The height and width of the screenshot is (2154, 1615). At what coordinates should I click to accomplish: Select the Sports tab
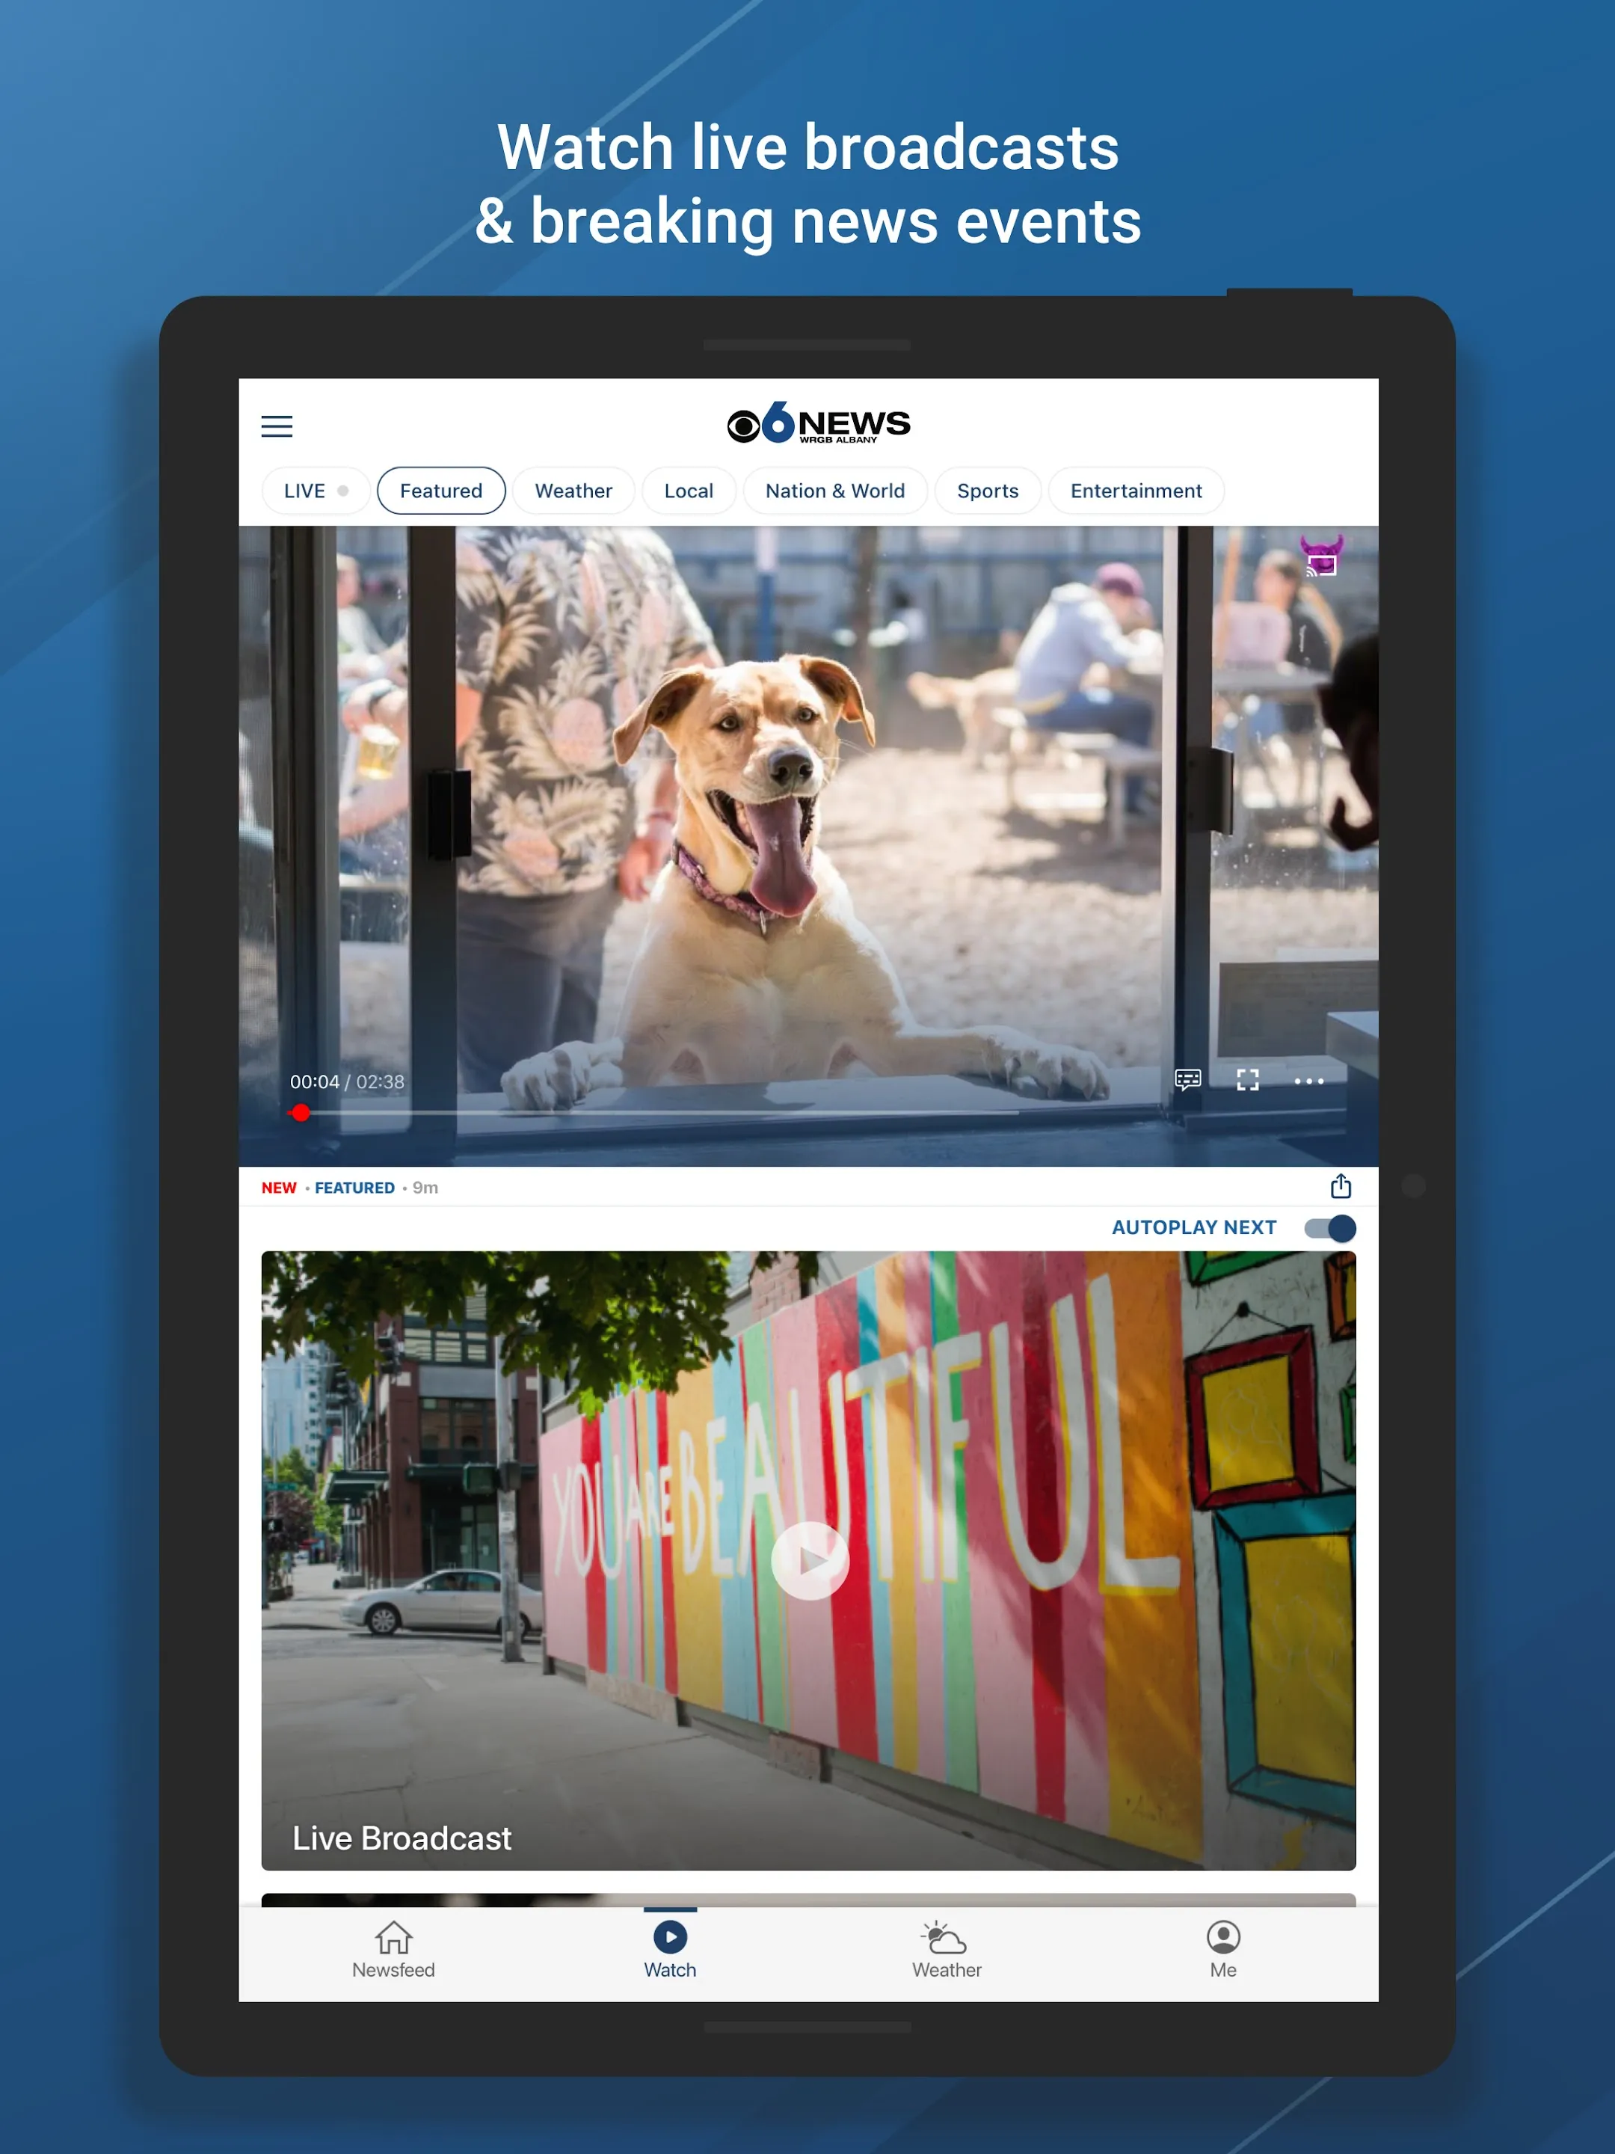click(x=988, y=490)
